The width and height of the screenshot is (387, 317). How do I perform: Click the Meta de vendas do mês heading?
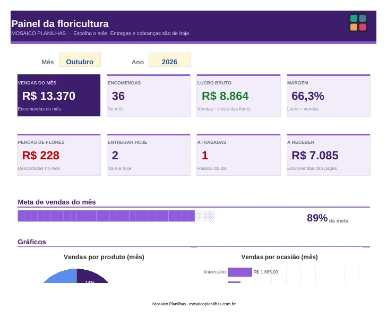pos(57,202)
